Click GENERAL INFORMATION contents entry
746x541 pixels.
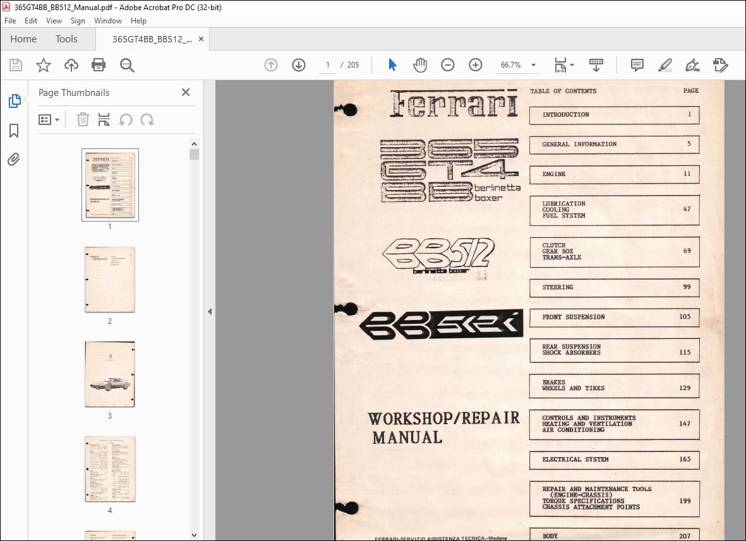(x=614, y=145)
